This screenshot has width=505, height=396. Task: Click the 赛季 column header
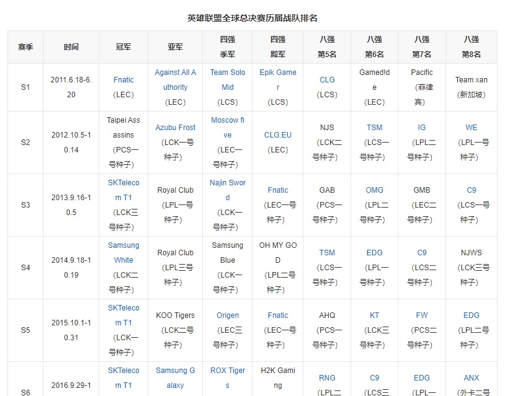pyautogui.click(x=25, y=47)
